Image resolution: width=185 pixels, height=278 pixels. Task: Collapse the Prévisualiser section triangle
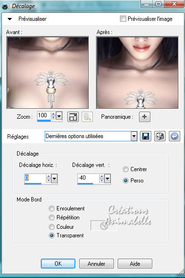click(9, 19)
